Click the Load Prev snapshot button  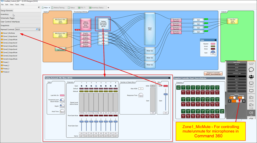[178, 88]
